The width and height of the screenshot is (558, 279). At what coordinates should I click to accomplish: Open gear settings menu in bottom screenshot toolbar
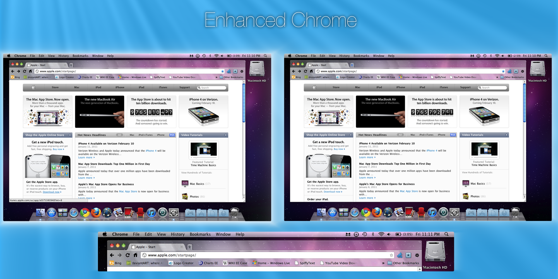pyautogui.click(x=417, y=255)
